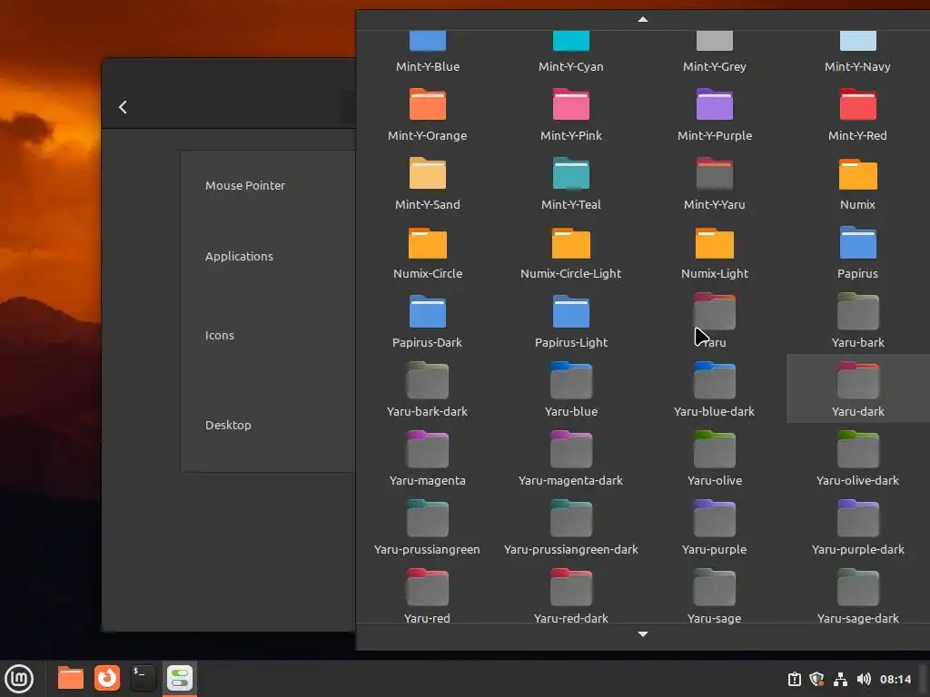
Task: Choose the Mint-Y-Sand icon theme
Action: click(427, 182)
